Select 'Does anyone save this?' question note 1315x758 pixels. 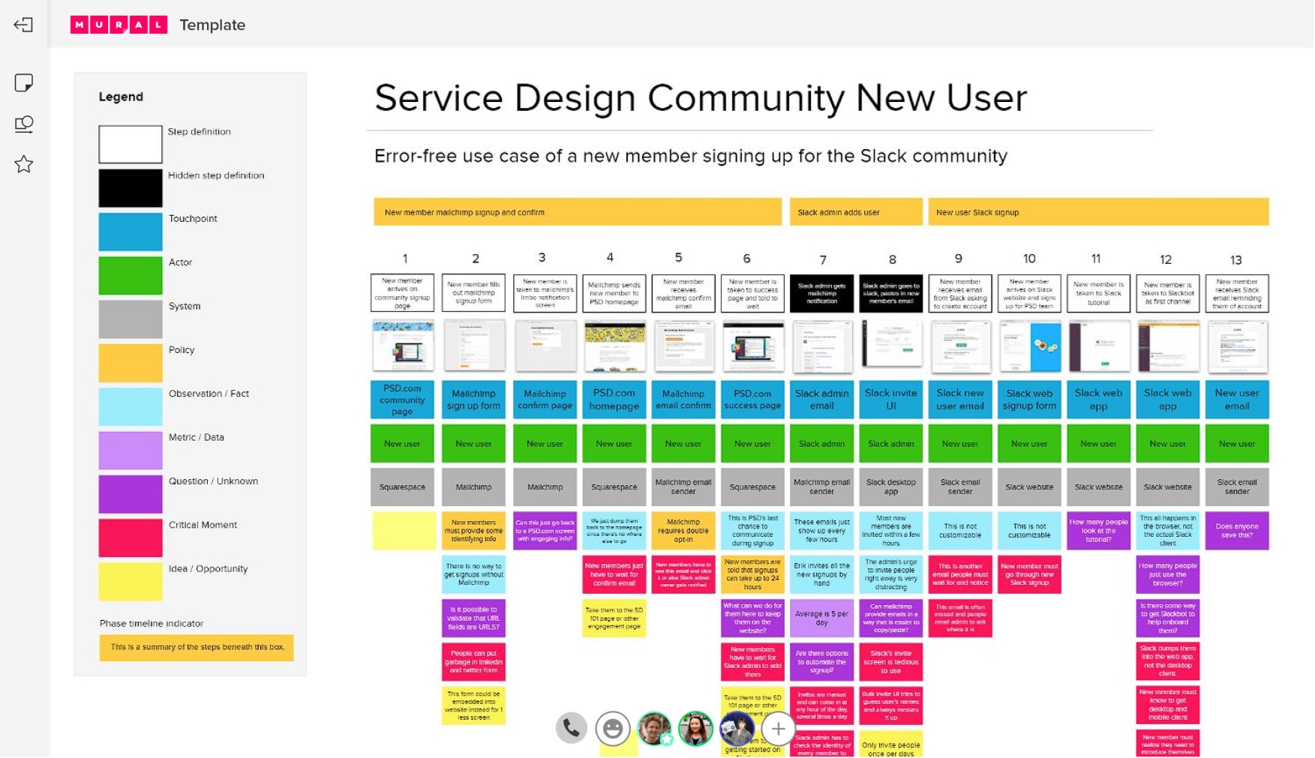1237,531
